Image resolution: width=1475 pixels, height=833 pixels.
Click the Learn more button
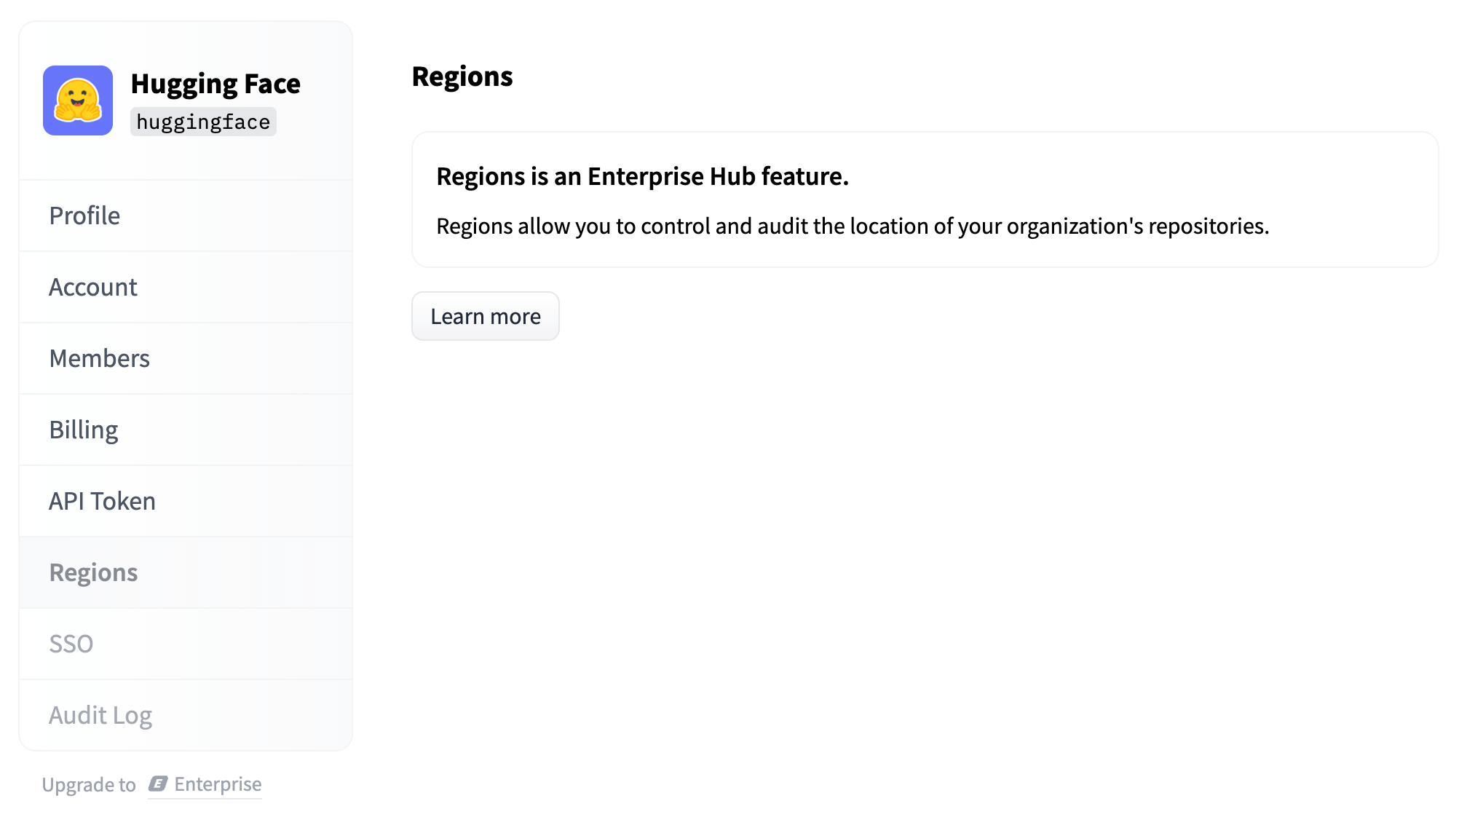484,316
